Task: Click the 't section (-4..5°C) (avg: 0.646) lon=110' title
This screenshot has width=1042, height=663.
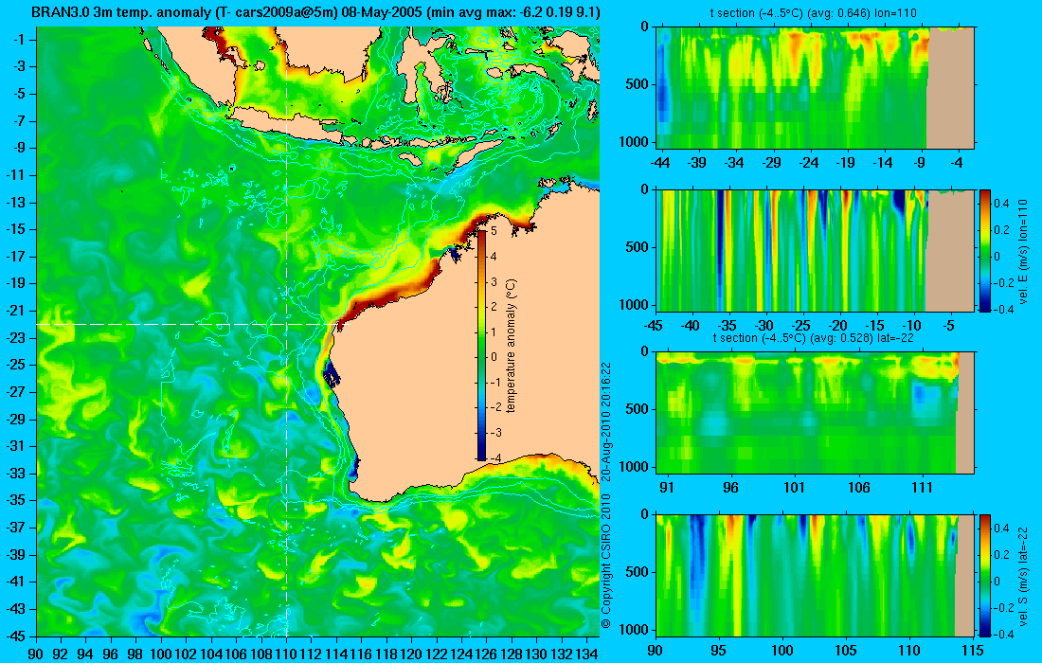Action: pos(814,12)
